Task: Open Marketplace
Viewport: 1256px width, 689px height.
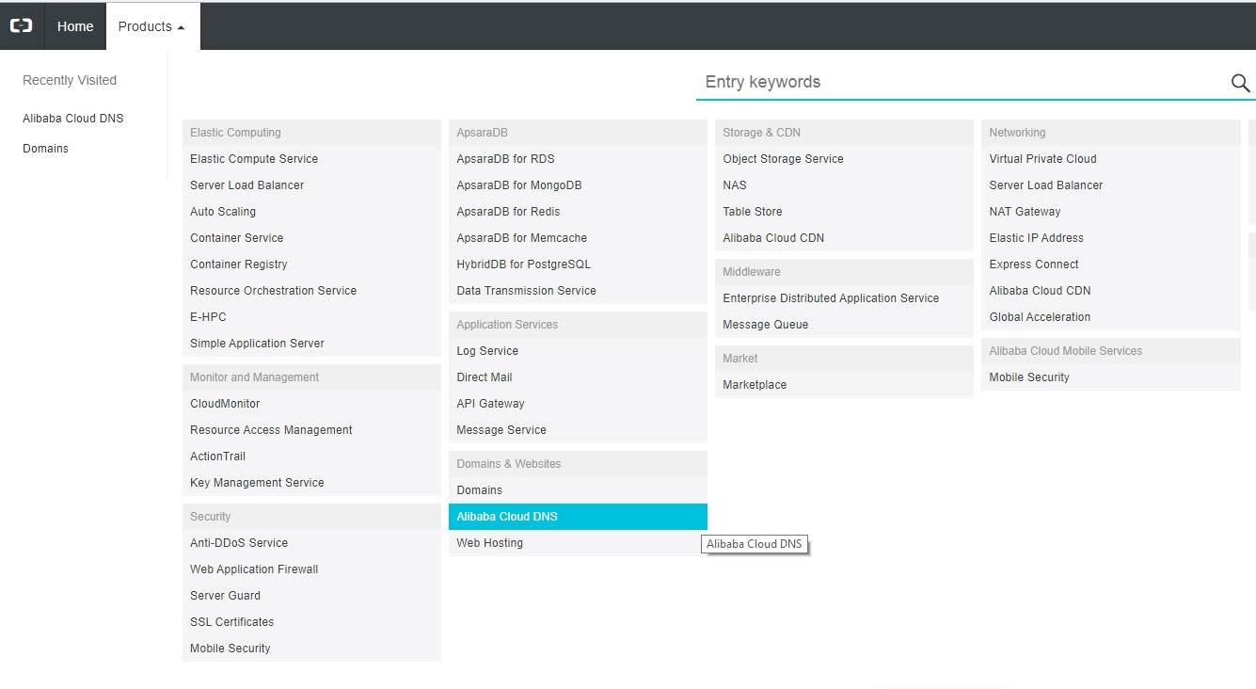Action: pos(844,385)
